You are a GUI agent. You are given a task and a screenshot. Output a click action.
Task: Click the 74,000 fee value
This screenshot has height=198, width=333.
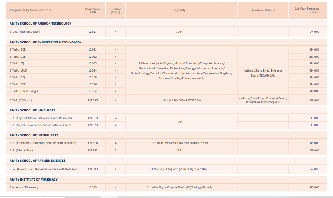[315, 32]
